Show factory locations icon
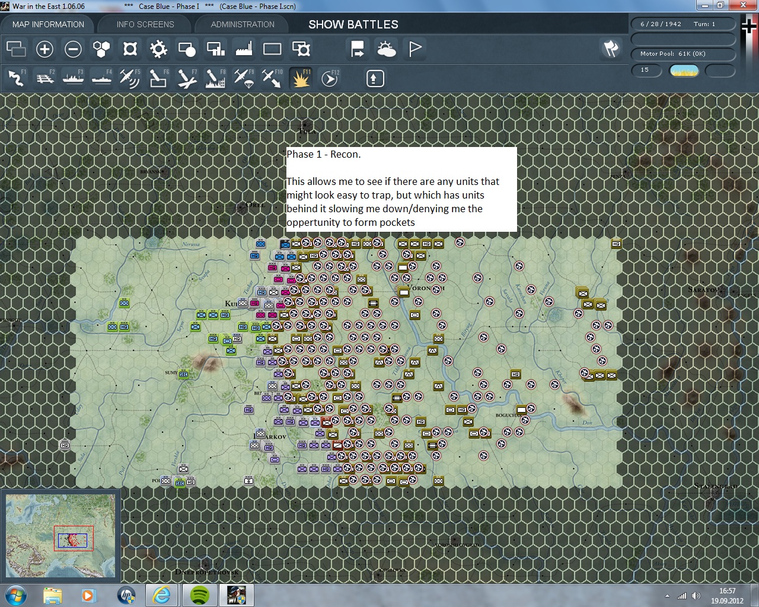This screenshot has width=759, height=607. (x=244, y=49)
